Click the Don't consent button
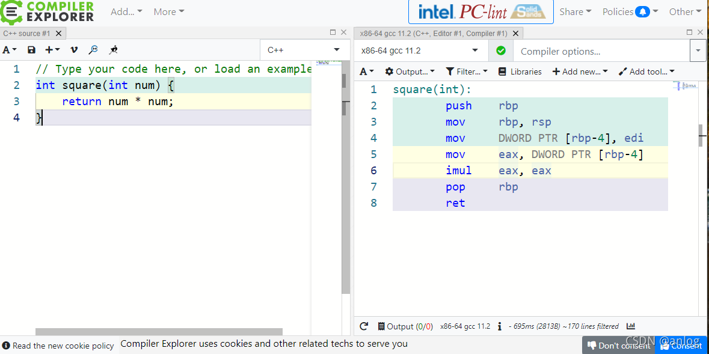 click(x=619, y=346)
